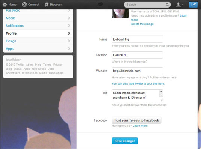Click Learn more about uploading profile image
The height and width of the screenshot is (149, 201).
pos(183,16)
